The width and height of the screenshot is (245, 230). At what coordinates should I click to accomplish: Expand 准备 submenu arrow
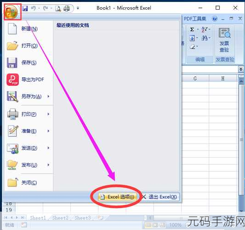(x=48, y=131)
